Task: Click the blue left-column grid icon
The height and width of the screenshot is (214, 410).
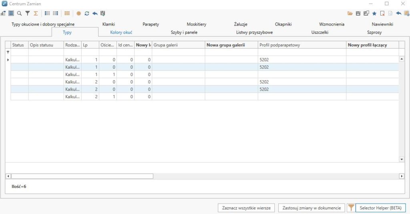Action: point(47,13)
